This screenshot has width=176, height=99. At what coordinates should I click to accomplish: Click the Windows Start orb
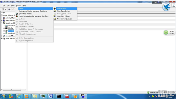(x=4, y=96)
